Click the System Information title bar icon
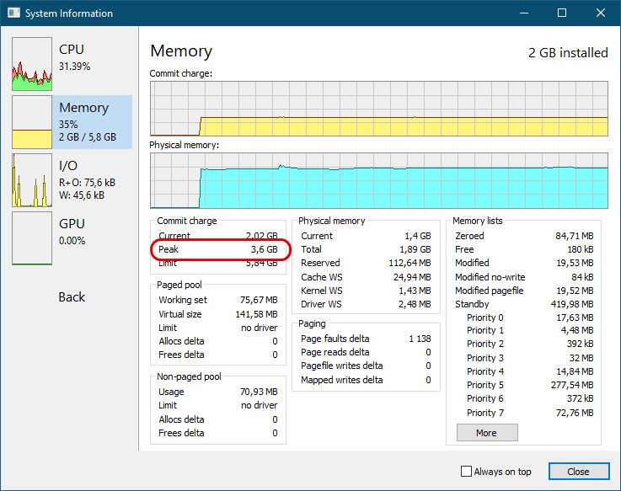This screenshot has width=621, height=491. click(13, 13)
